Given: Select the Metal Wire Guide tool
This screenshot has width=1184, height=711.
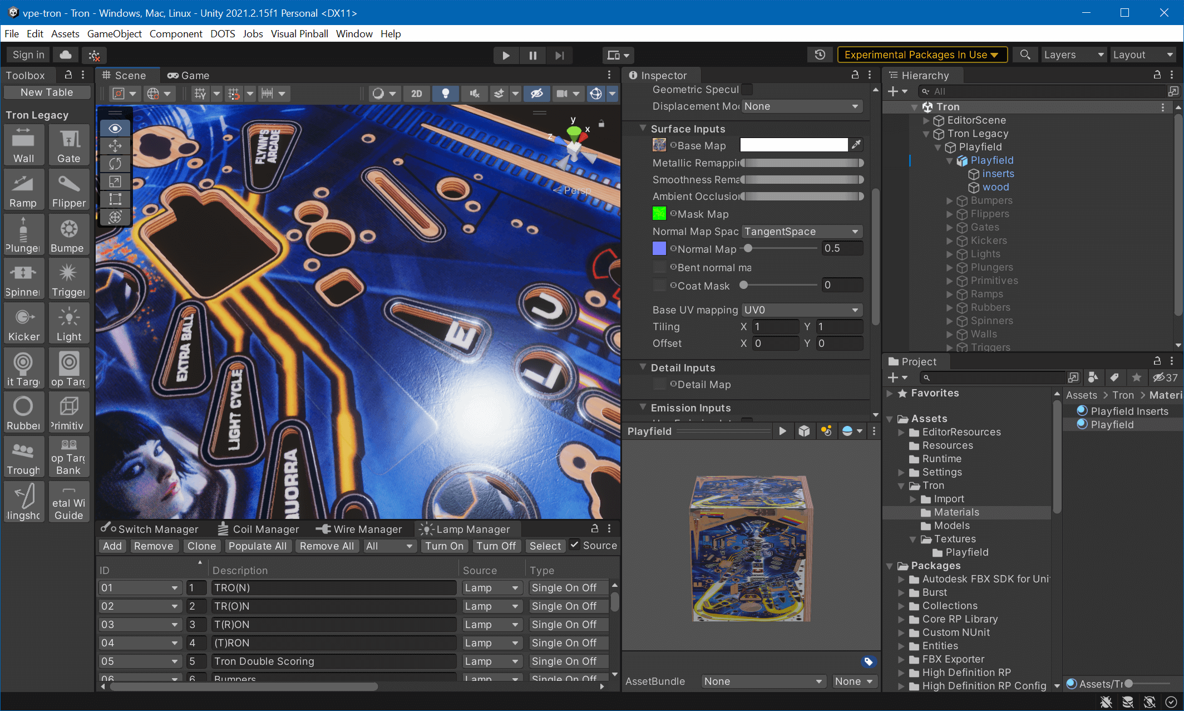Looking at the screenshot, I should click(69, 502).
